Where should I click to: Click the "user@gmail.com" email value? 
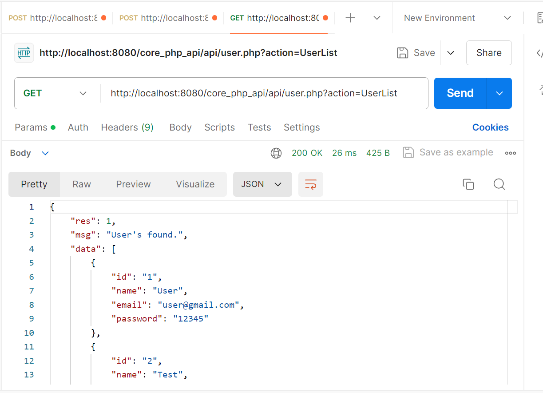(x=198, y=305)
